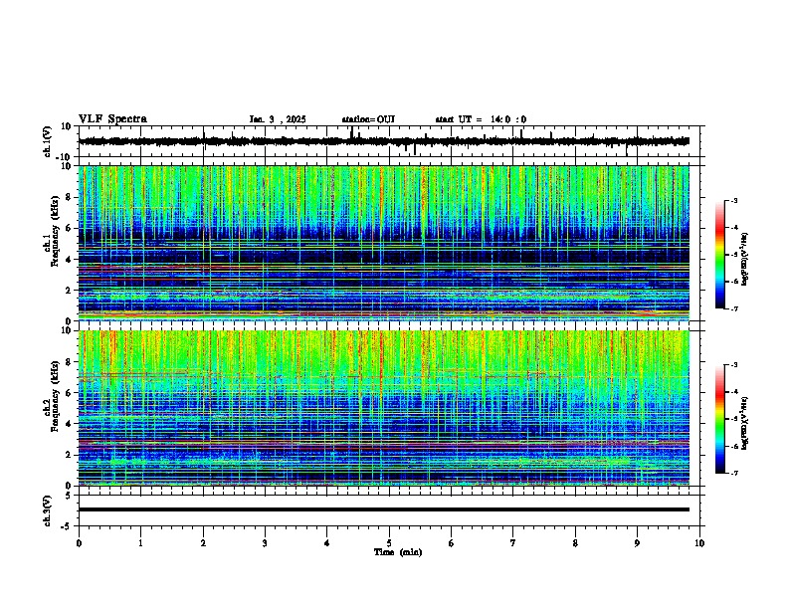The height and width of the screenshot is (609, 788).
Task: Click the ch.1 'Frequency (kHz)' axis label
Action: tap(55, 231)
